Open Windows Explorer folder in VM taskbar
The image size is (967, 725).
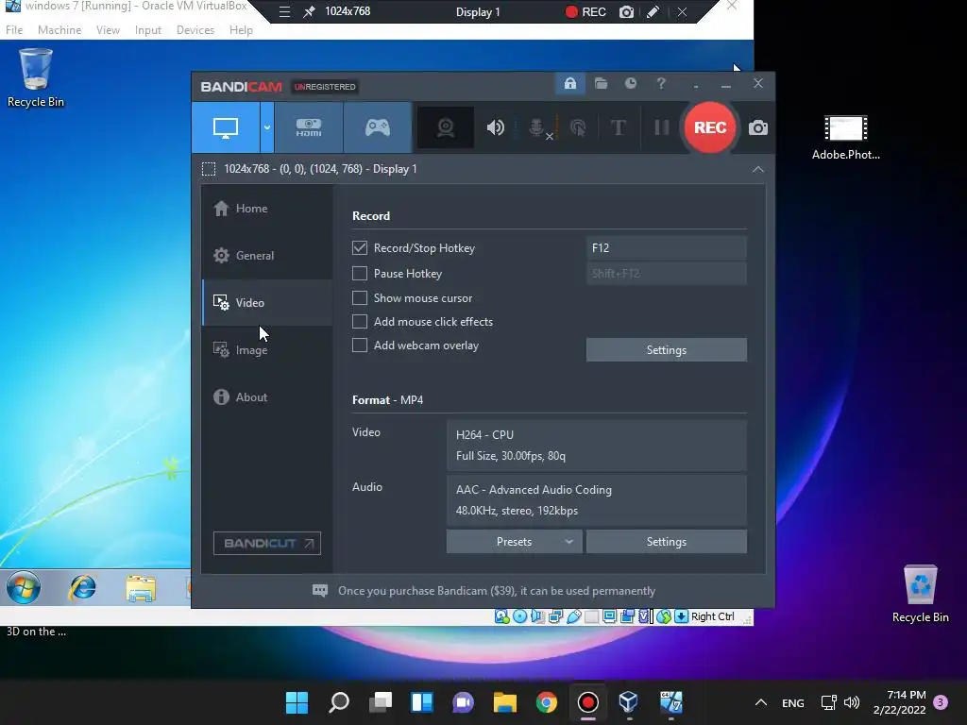pyautogui.click(x=141, y=587)
